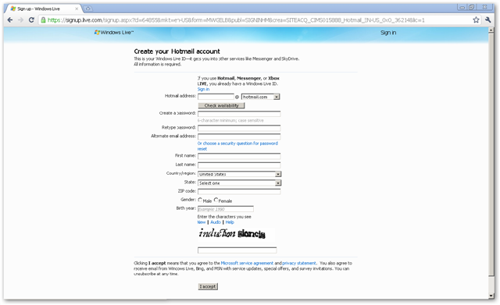Click the scrollbar up arrow
This screenshot has width=500, height=305.
coord(491,30)
